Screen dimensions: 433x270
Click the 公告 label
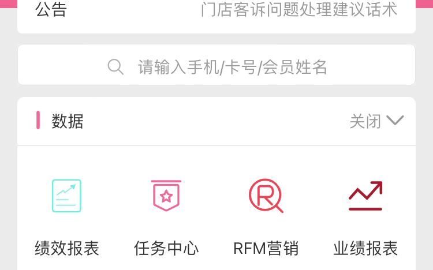point(51,9)
